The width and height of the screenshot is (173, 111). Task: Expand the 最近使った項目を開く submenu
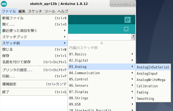tap(34, 31)
